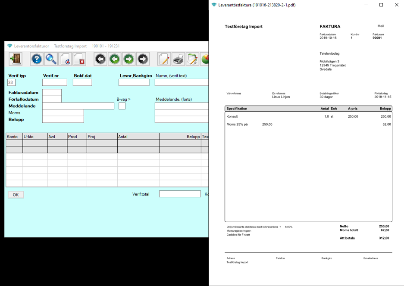Click the first Meddelande (forts) field
The width and height of the screenshot is (404, 286).
(182, 106)
